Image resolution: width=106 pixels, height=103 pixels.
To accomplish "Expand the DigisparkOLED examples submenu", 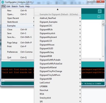I will [x=58, y=48].
